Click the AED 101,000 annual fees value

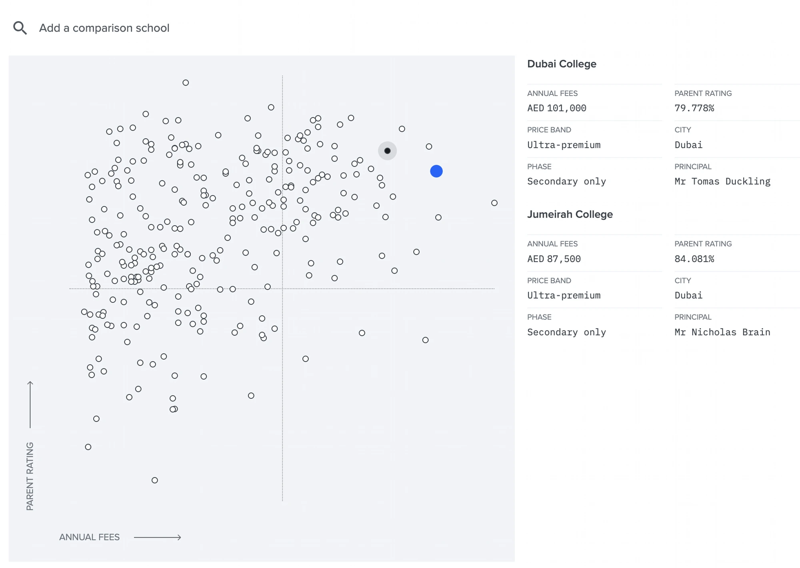(x=557, y=108)
